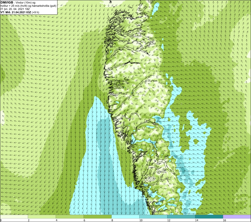Click the 'Vindur (10m) og' label
The width and height of the screenshot is (251, 222).
[26, 3]
